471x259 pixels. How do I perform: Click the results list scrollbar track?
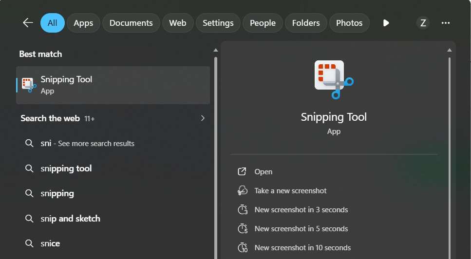point(216,158)
